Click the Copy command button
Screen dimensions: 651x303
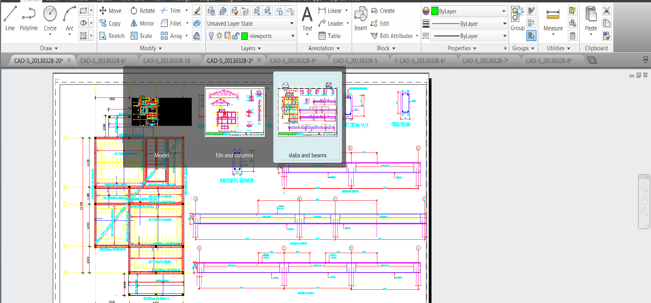pos(110,23)
